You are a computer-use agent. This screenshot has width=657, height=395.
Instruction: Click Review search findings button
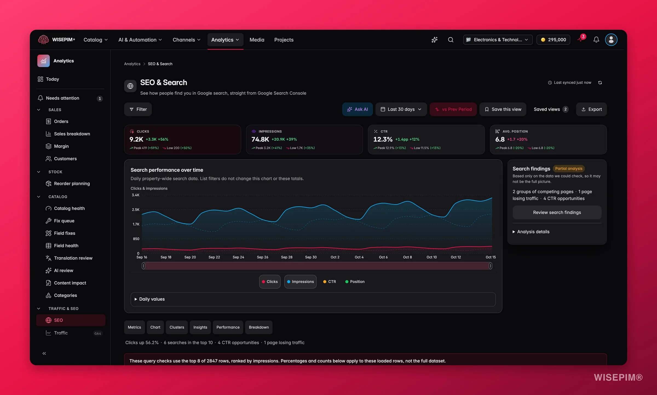(x=557, y=212)
